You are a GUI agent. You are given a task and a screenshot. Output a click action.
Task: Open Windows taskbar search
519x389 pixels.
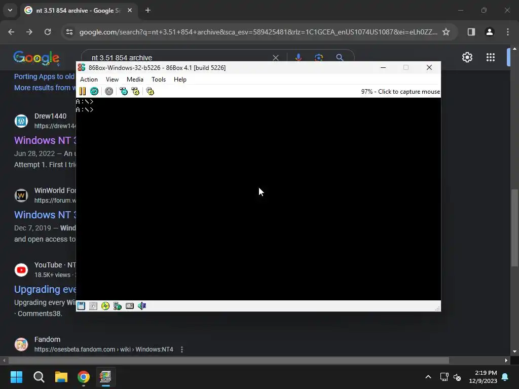(39, 377)
